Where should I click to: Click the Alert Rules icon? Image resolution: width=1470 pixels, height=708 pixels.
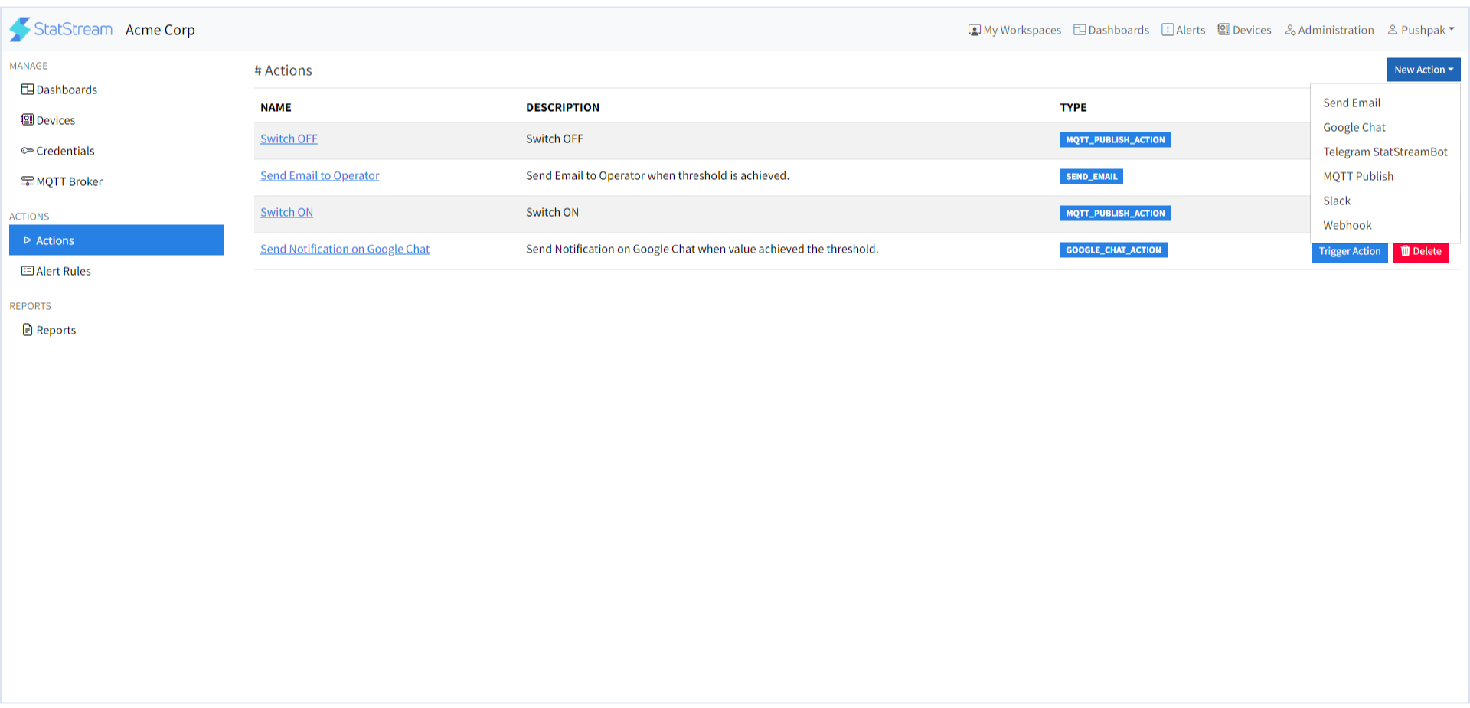pos(28,271)
